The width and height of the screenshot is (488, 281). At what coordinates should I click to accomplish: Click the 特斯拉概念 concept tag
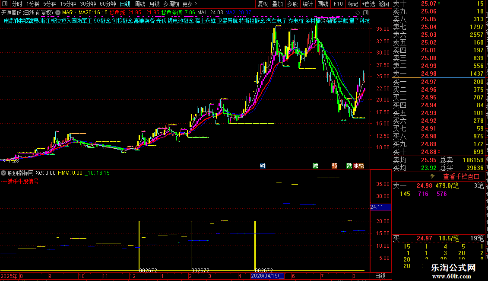[x=252, y=21]
